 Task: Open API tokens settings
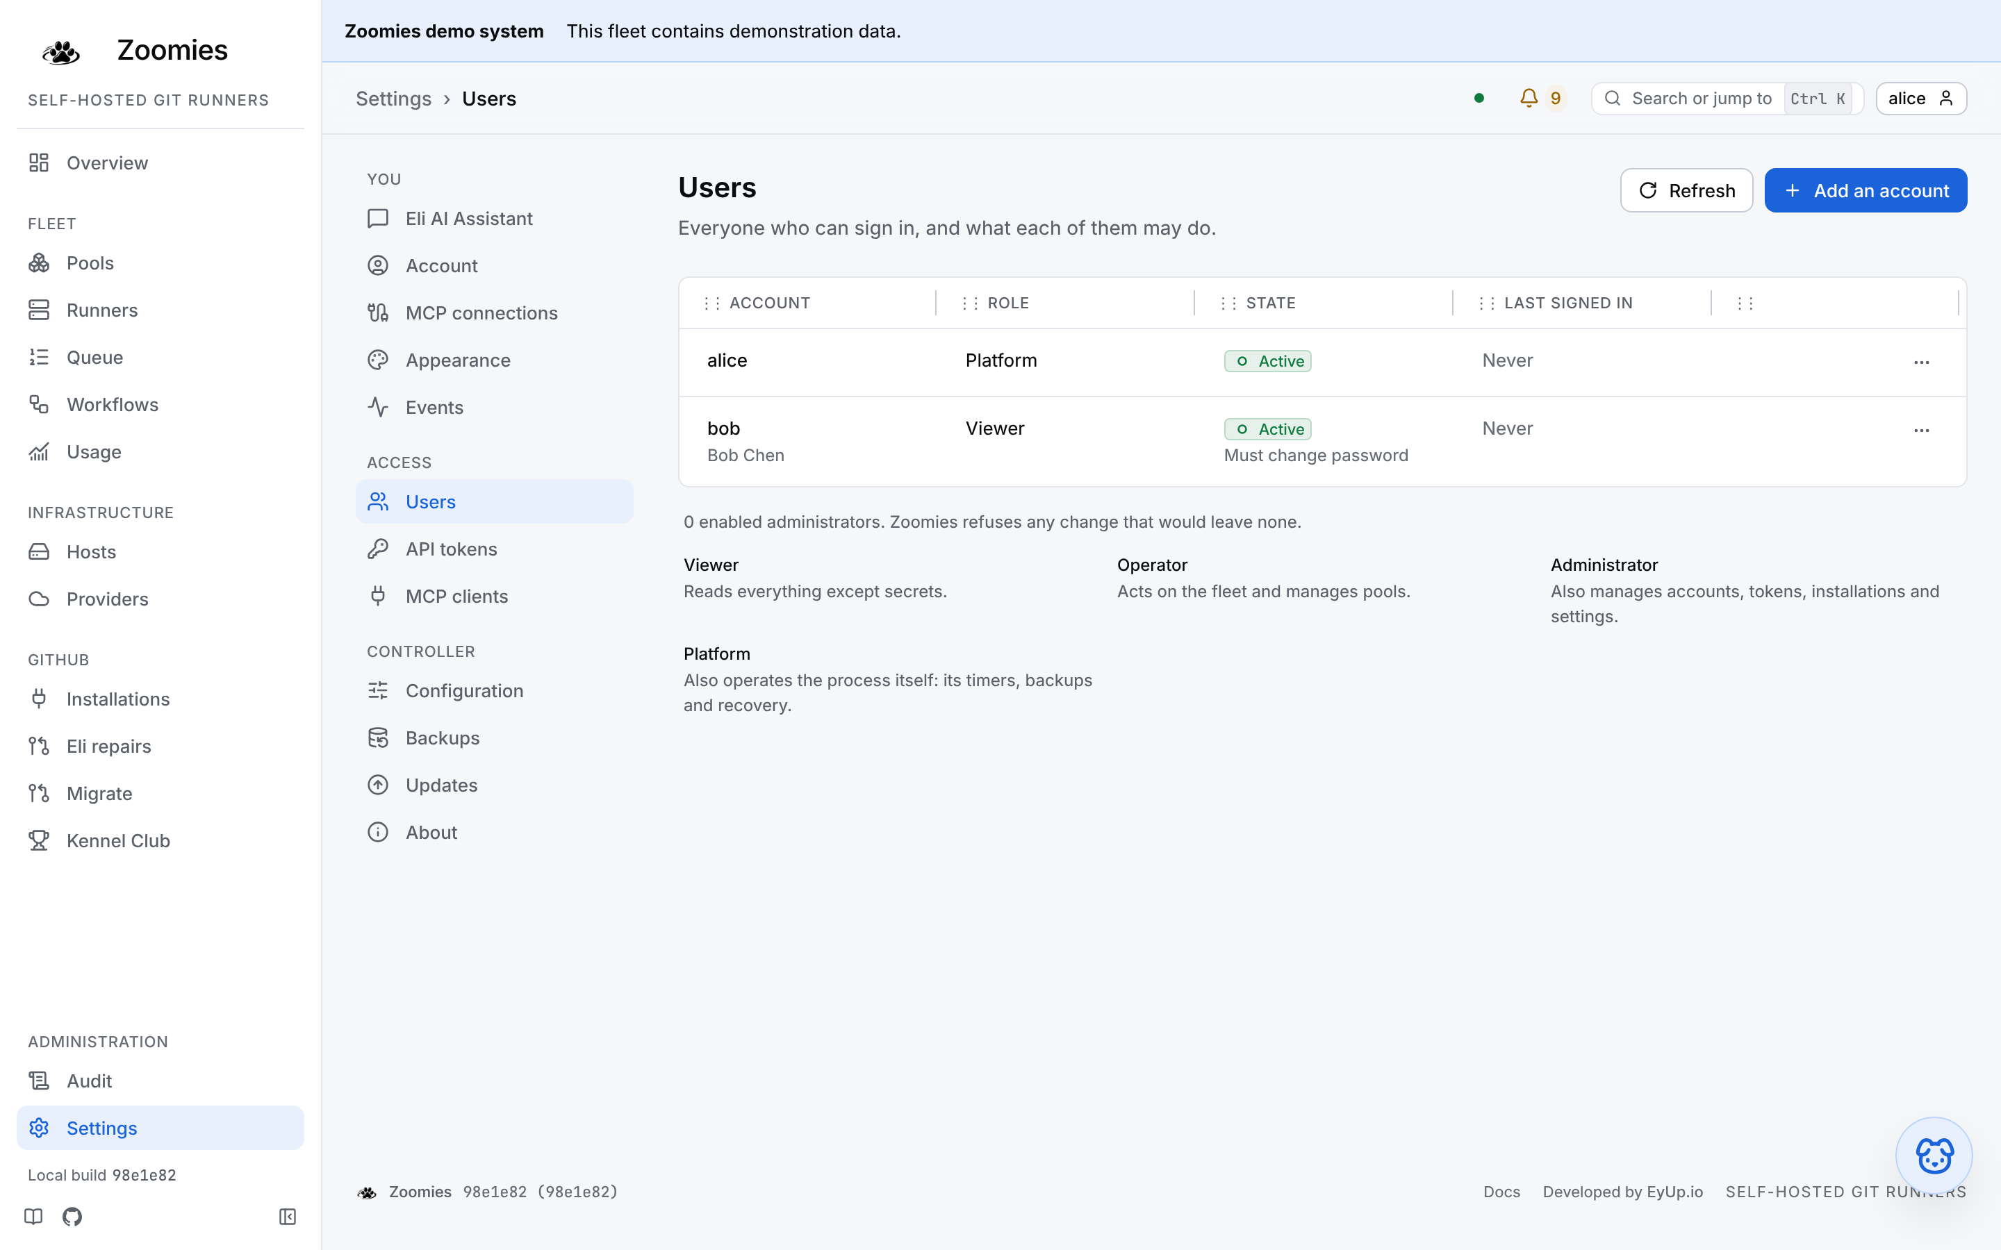[495, 549]
